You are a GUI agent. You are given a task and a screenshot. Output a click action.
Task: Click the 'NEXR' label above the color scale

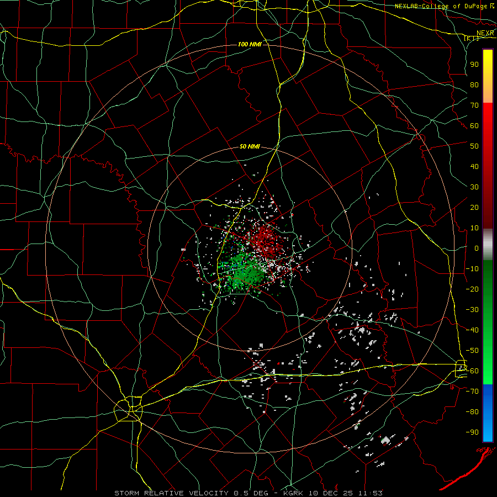point(485,33)
